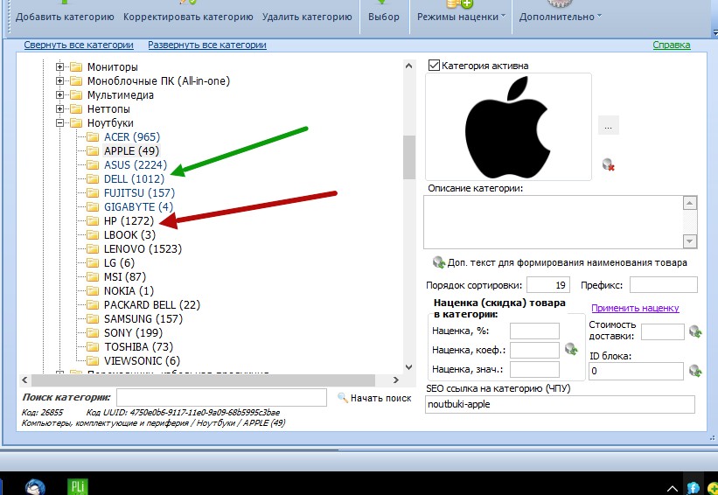Screen dimensions: 718x495
Task: Select APPLE (49) category
Action: 131,150
